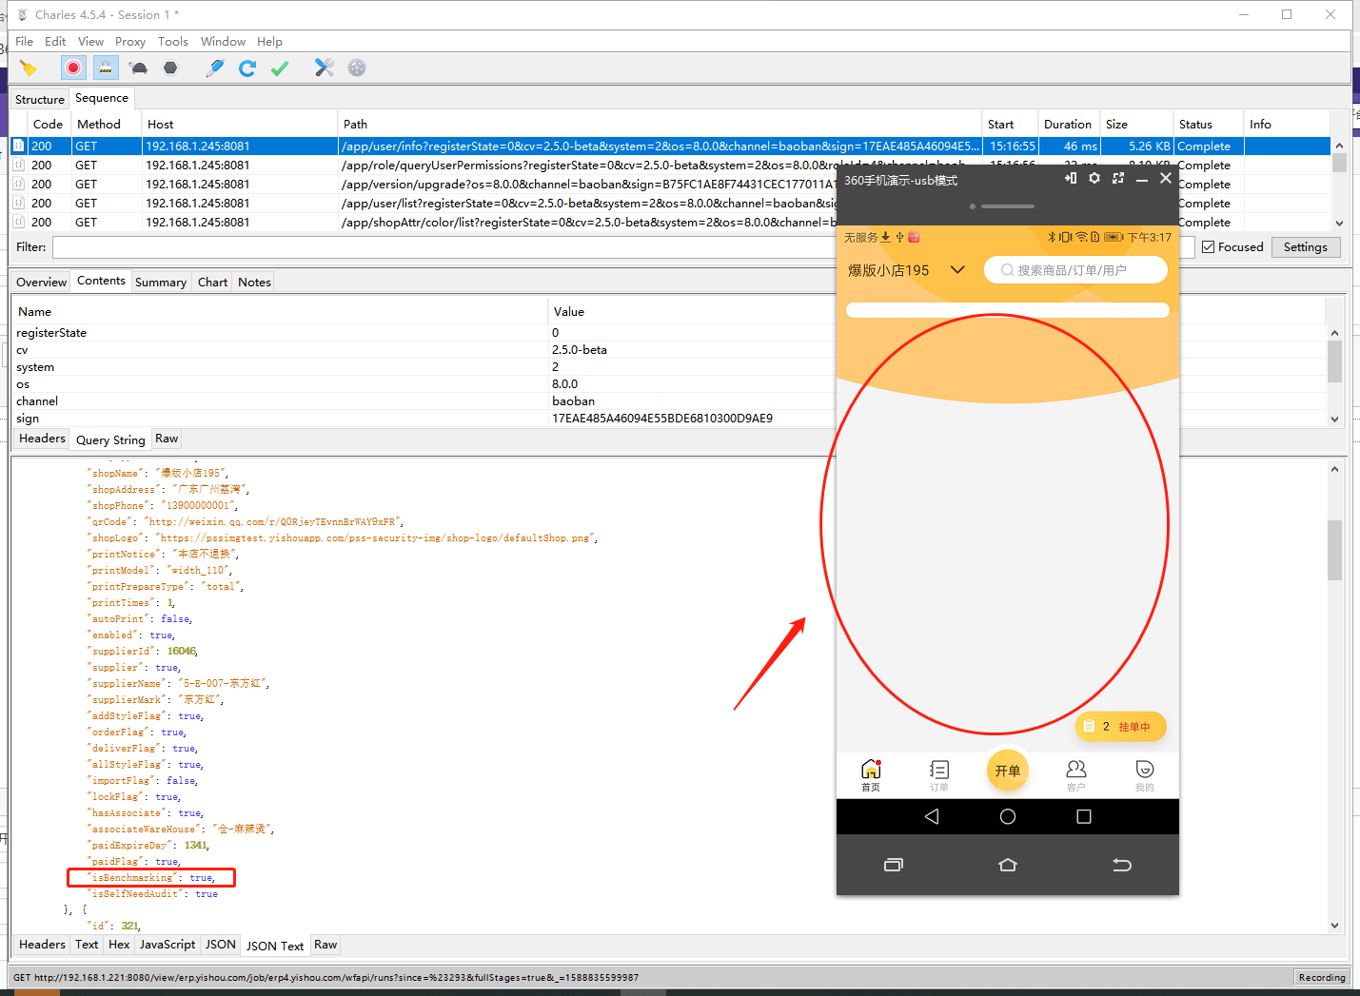Click the return arrow on the gray bar

(1122, 865)
